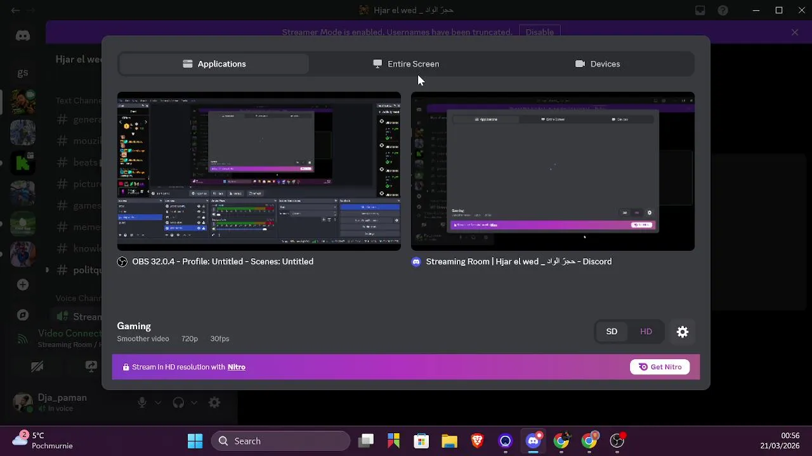The image size is (812, 456).
Task: Toggle the camera in voice panel
Action: [x=37, y=366]
